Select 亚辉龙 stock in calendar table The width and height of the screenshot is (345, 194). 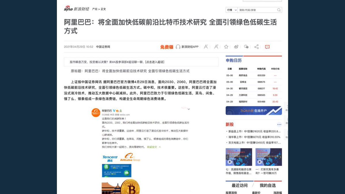pos(243,82)
